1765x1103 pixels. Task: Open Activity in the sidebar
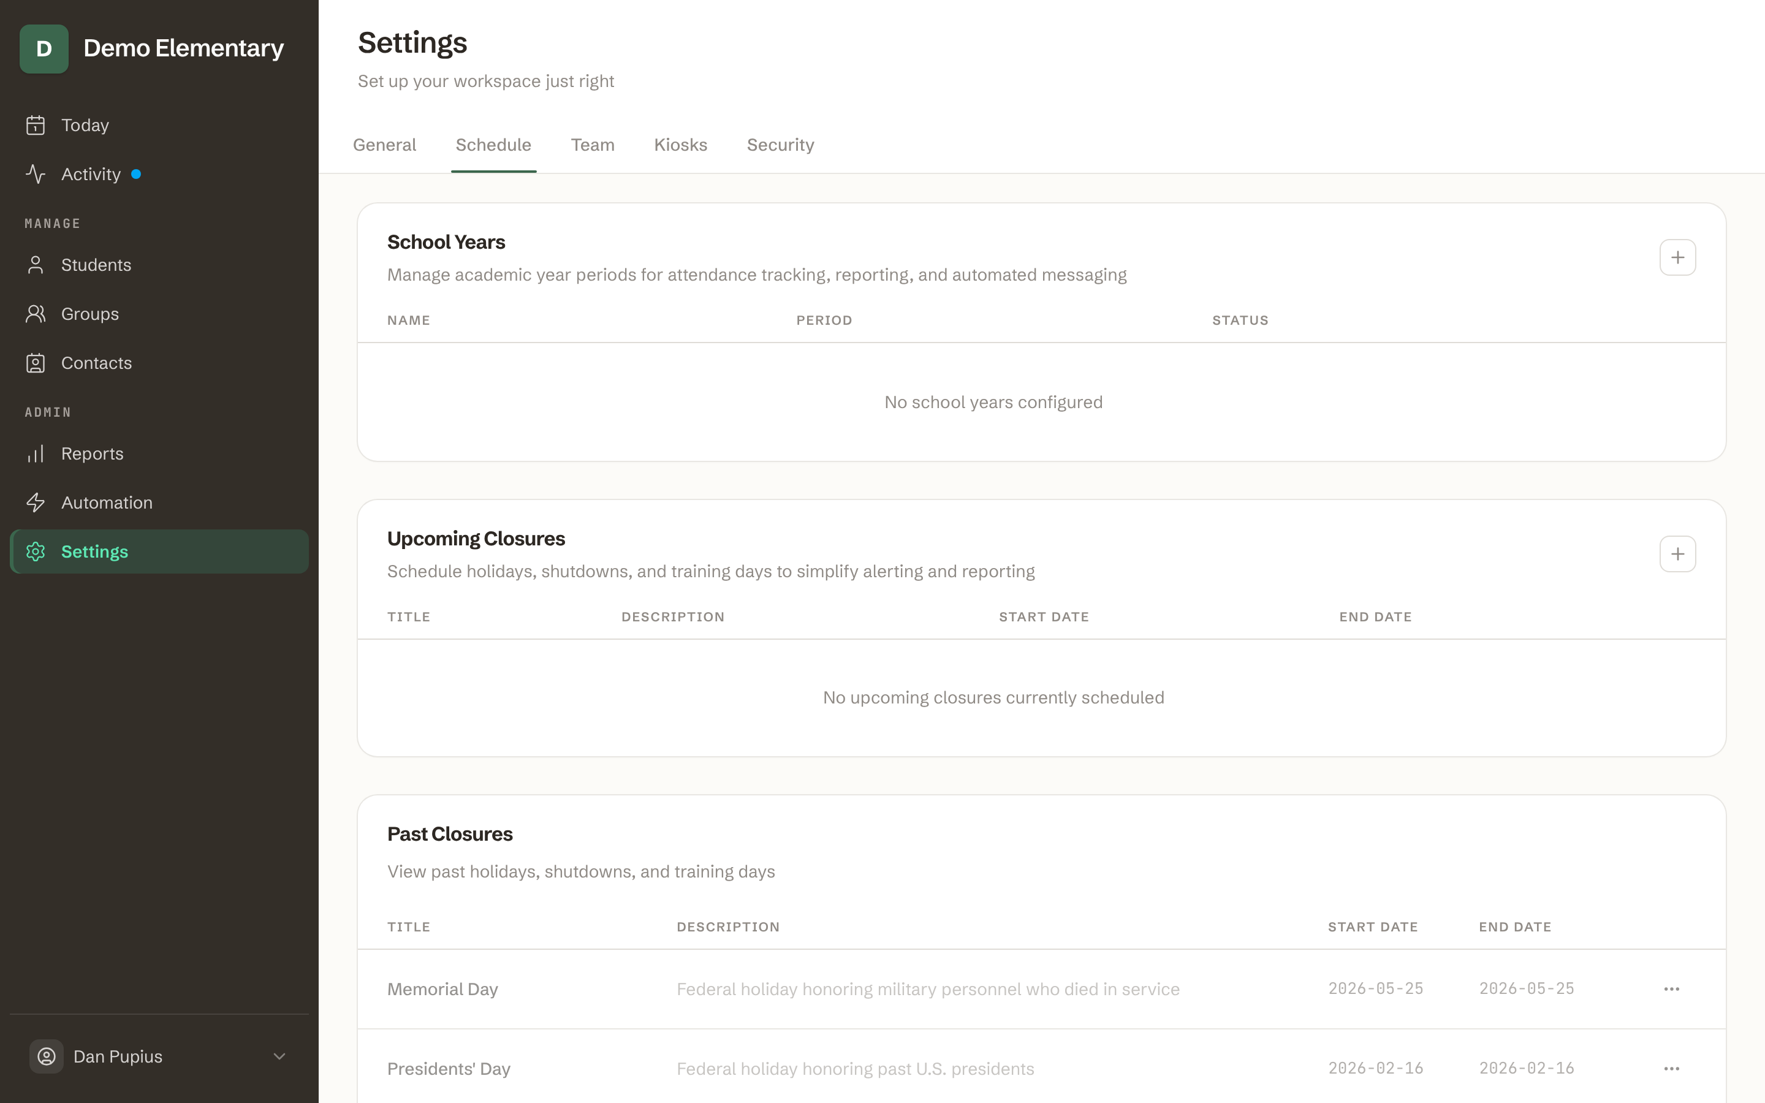(159, 175)
